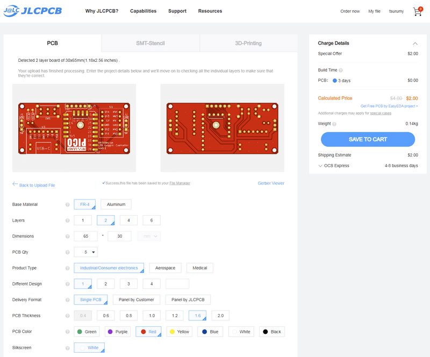
Task: Select White silkscreen option
Action: tap(89, 348)
